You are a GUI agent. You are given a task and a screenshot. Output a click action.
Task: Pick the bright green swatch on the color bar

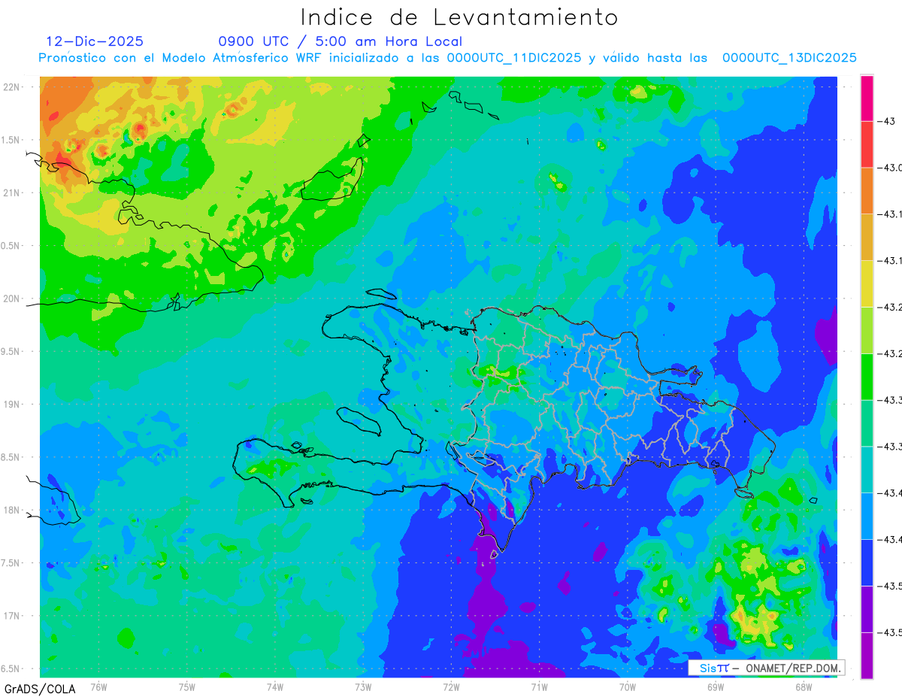point(867,377)
